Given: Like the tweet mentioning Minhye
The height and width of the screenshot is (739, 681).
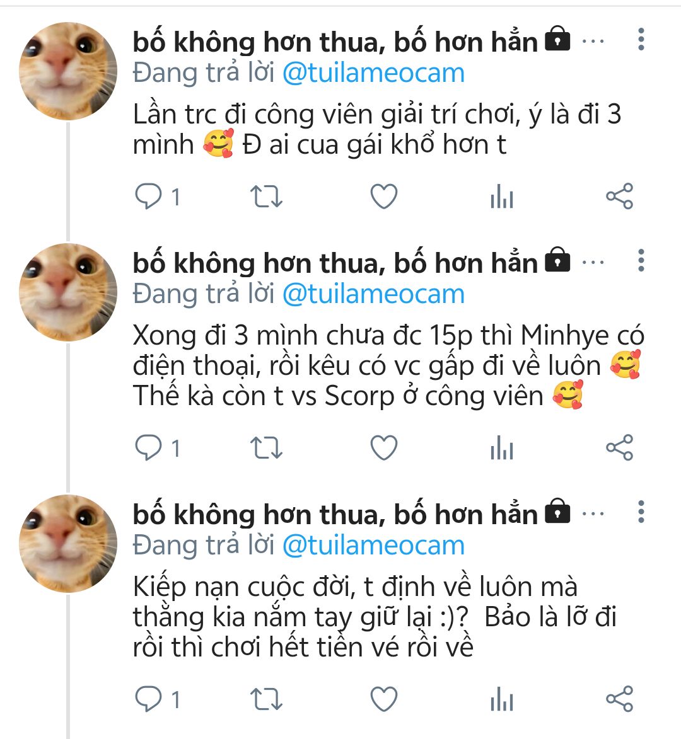Looking at the screenshot, I should tap(383, 448).
